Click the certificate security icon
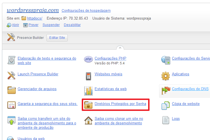This screenshot has width=210, height=140. click(11, 105)
